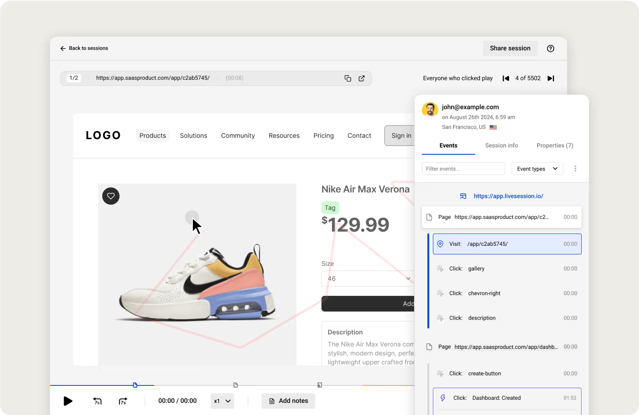Open the Event types dropdown
The image size is (639, 415).
(x=537, y=169)
